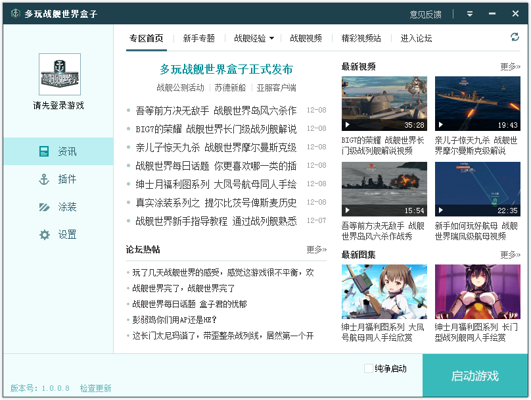Open 插件 plugins via anchor icon
This screenshot has height=400, width=531.
click(x=44, y=179)
